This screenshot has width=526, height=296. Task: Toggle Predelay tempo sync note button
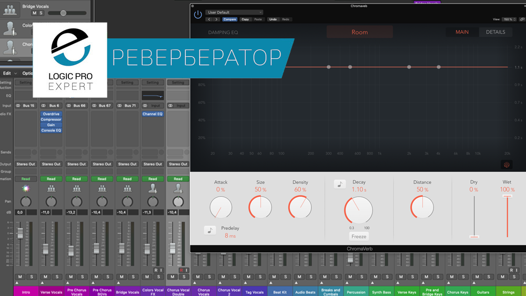point(210,230)
